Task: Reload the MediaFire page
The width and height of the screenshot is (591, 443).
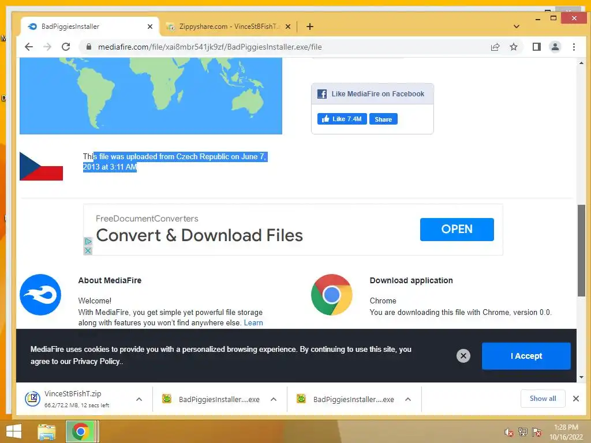Action: pos(66,47)
